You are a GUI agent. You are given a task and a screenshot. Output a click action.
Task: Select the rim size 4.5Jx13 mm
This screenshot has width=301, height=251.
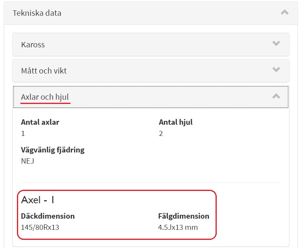coord(178,227)
